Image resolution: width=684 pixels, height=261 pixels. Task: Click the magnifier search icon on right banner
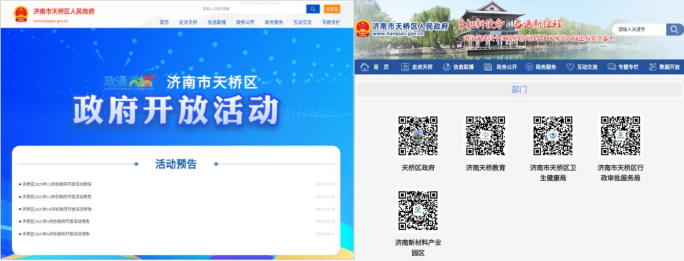674,29
